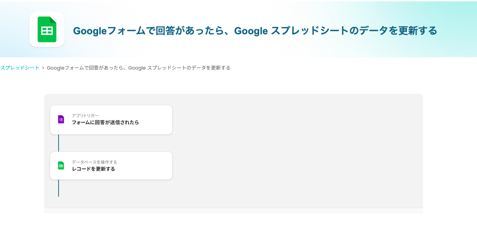Screen dimensions: 477x241
Task: Open the スプレッドシート breadcrumb link
Action: pos(20,68)
